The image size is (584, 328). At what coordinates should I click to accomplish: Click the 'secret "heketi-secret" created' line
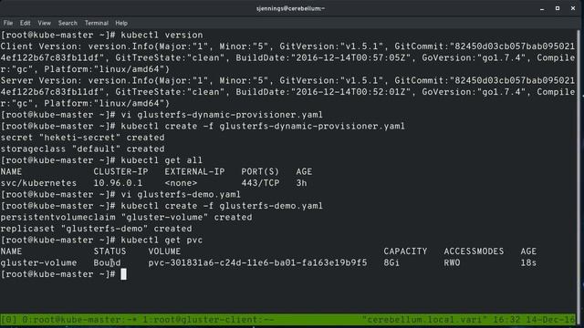(x=82, y=138)
